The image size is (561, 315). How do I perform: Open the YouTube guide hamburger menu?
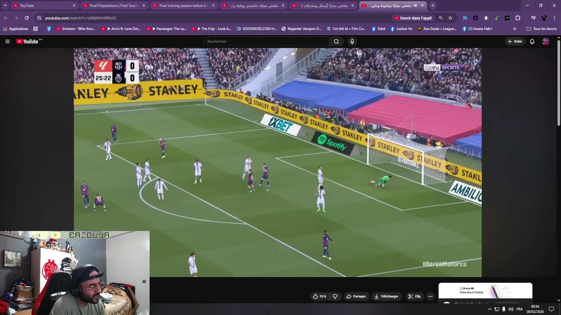pos(7,42)
